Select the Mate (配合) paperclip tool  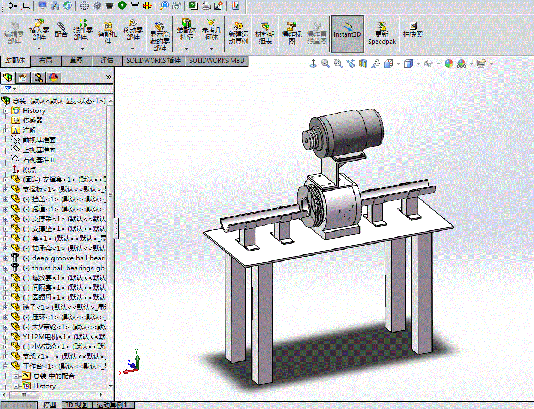pos(61,26)
